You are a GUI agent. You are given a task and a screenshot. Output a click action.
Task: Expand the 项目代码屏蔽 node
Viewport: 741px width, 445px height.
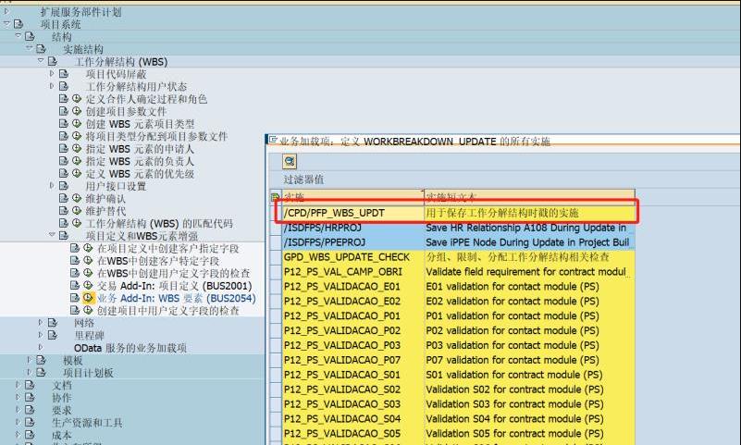(x=52, y=74)
